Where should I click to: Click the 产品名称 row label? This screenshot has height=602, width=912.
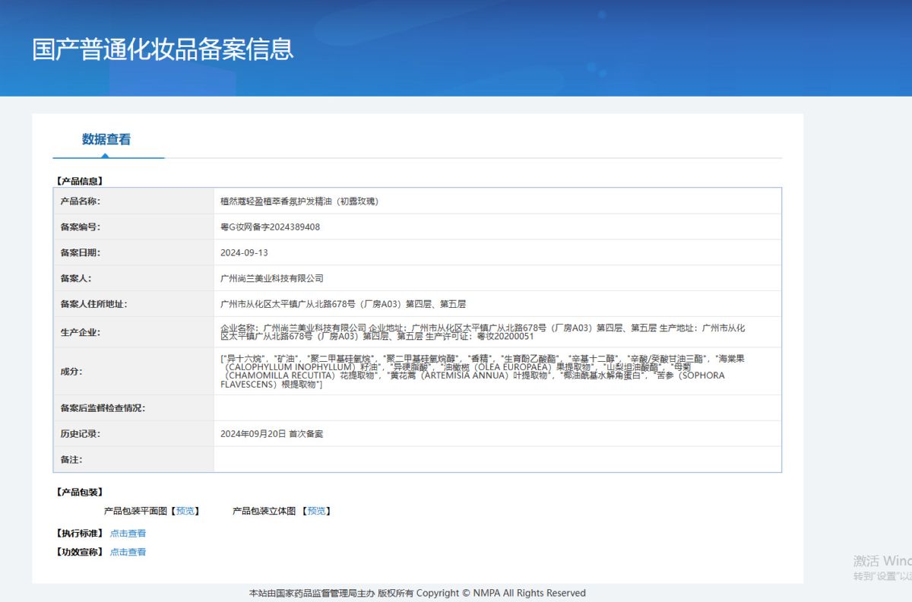pos(81,201)
